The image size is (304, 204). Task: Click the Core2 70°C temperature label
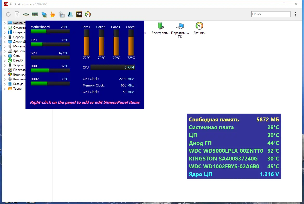[101, 58]
